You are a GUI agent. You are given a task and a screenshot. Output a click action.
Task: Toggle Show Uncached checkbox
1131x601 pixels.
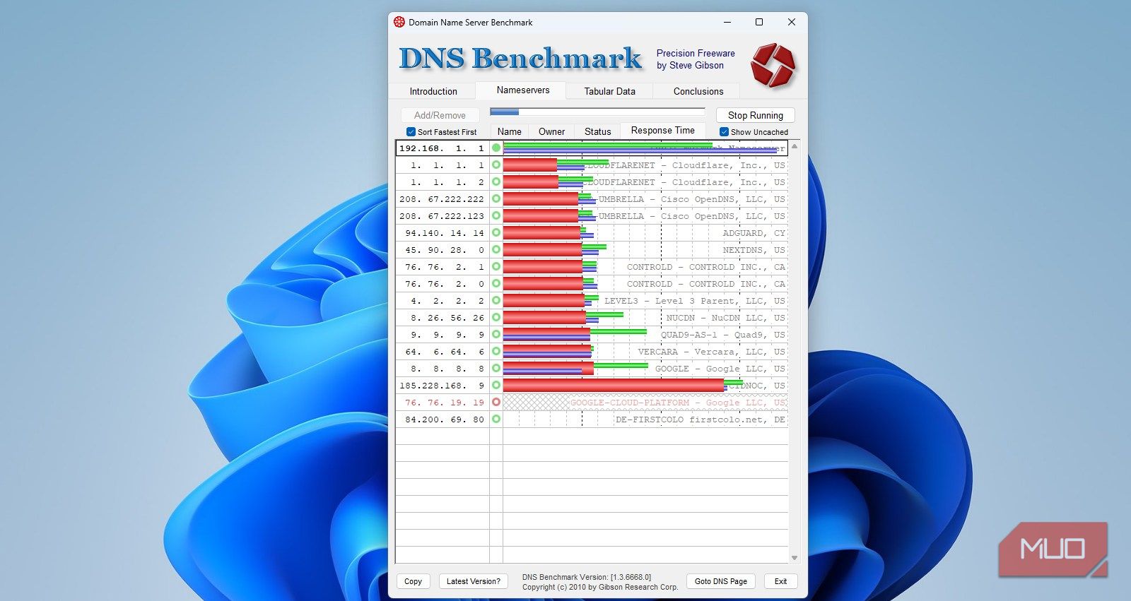(724, 132)
